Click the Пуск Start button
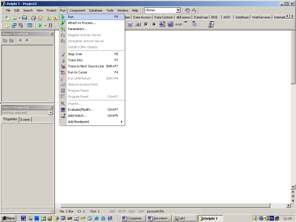The width and height of the screenshot is (296, 222). (x=8, y=218)
